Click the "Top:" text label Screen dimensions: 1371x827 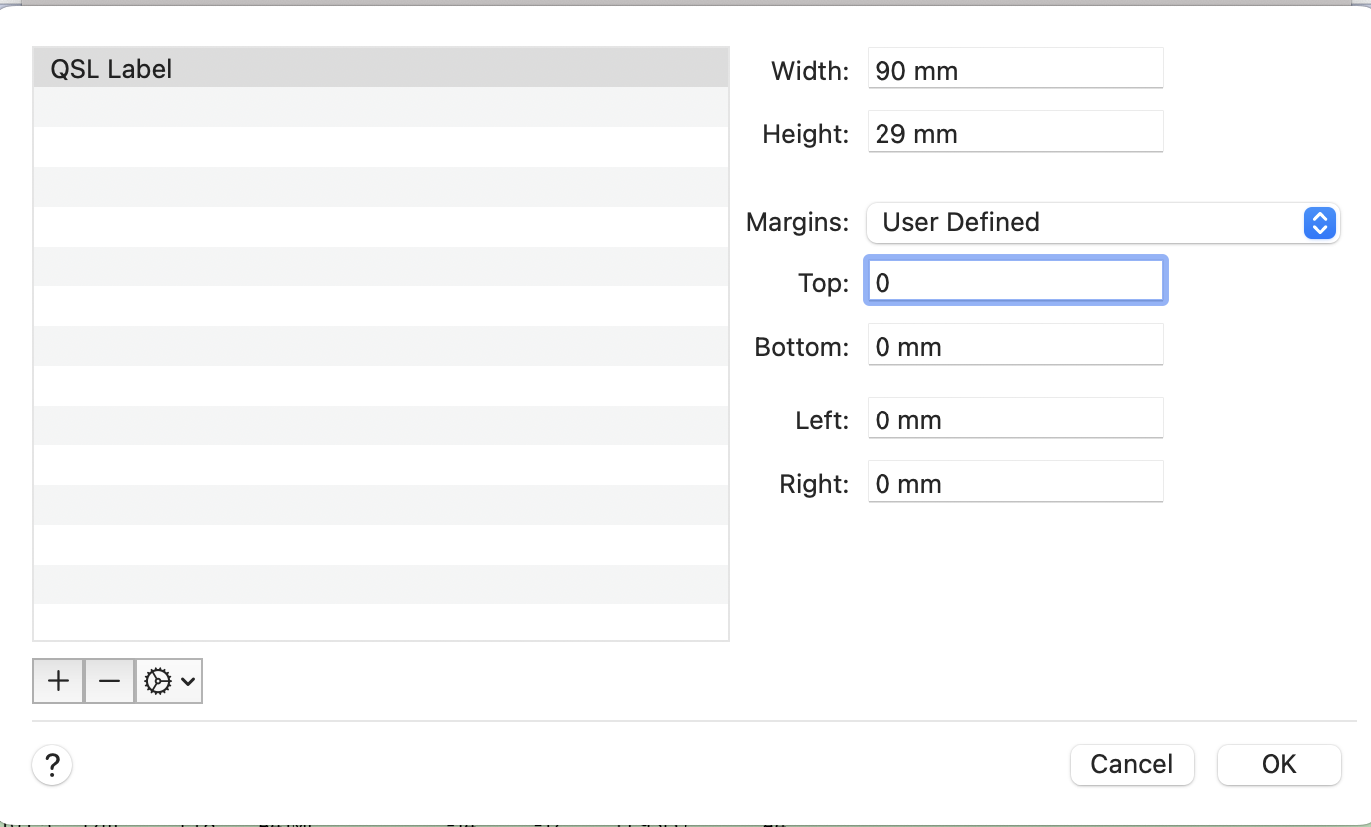[823, 283]
